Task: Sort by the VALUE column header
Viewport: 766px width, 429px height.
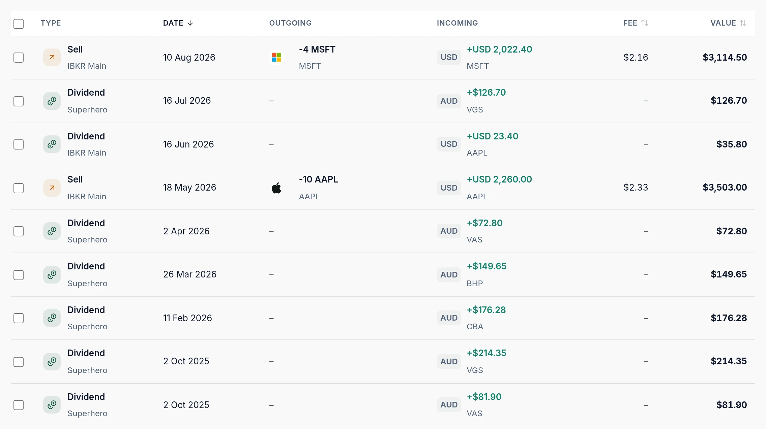Action: coord(728,23)
